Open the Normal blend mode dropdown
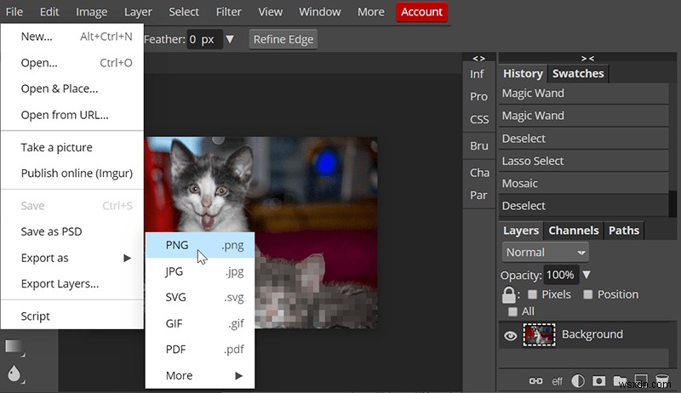Viewport: 681px width, 393px height. click(x=545, y=252)
